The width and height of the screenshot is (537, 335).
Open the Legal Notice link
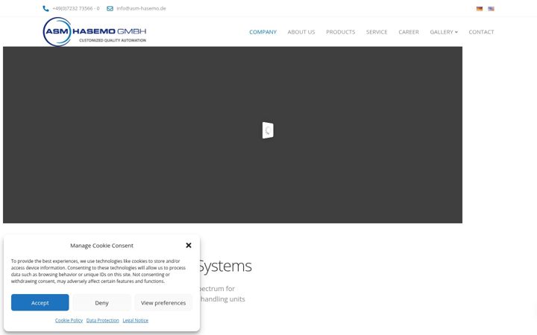pyautogui.click(x=136, y=320)
